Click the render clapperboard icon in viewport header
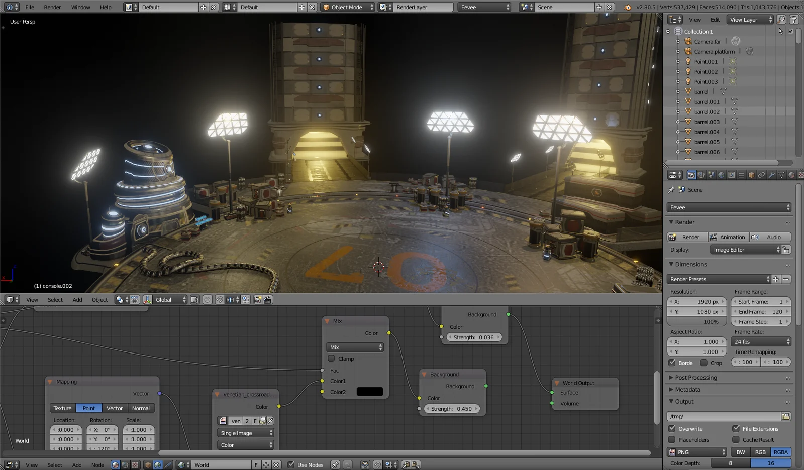This screenshot has height=470, width=804. (267, 300)
